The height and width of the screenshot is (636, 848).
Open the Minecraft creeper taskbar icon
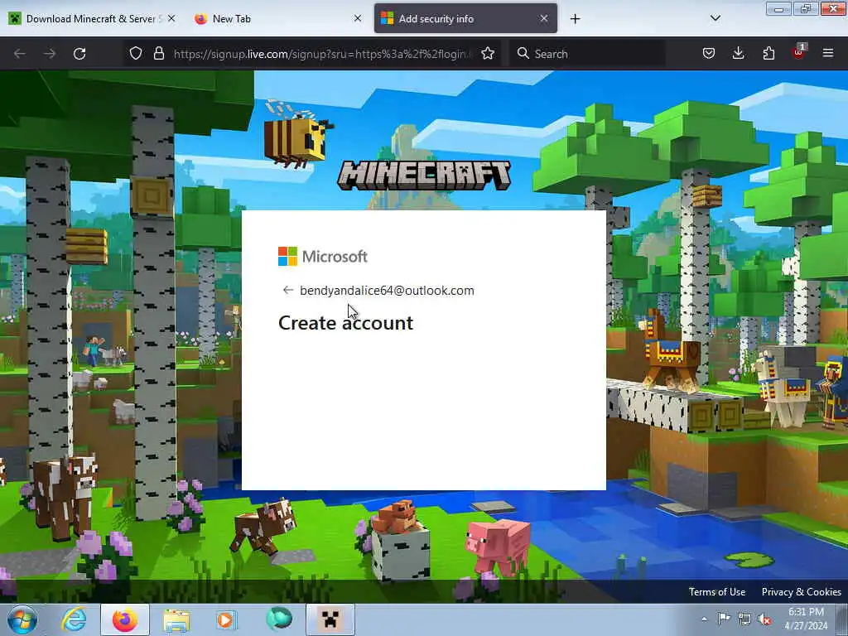click(x=330, y=619)
